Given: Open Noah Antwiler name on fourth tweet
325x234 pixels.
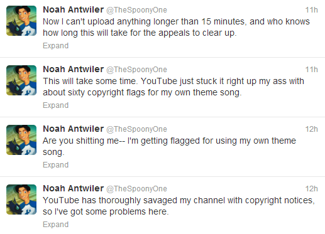Looking at the screenshot, I should [74, 188].
